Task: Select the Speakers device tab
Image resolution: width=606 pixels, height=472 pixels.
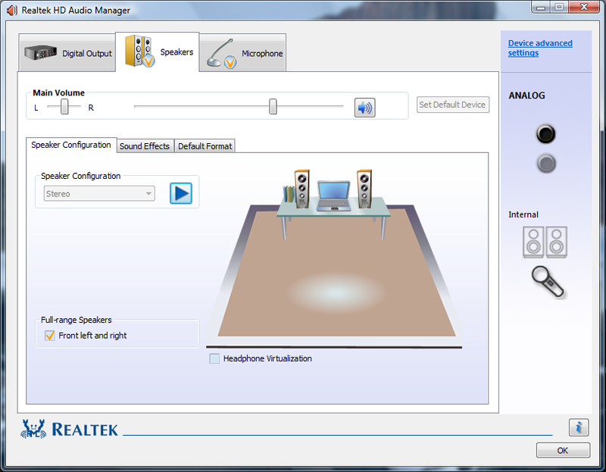Action: point(158,52)
